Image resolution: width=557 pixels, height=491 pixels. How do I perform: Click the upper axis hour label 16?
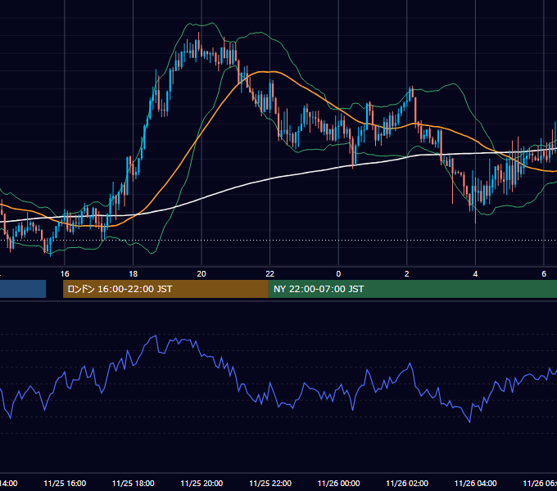point(65,274)
